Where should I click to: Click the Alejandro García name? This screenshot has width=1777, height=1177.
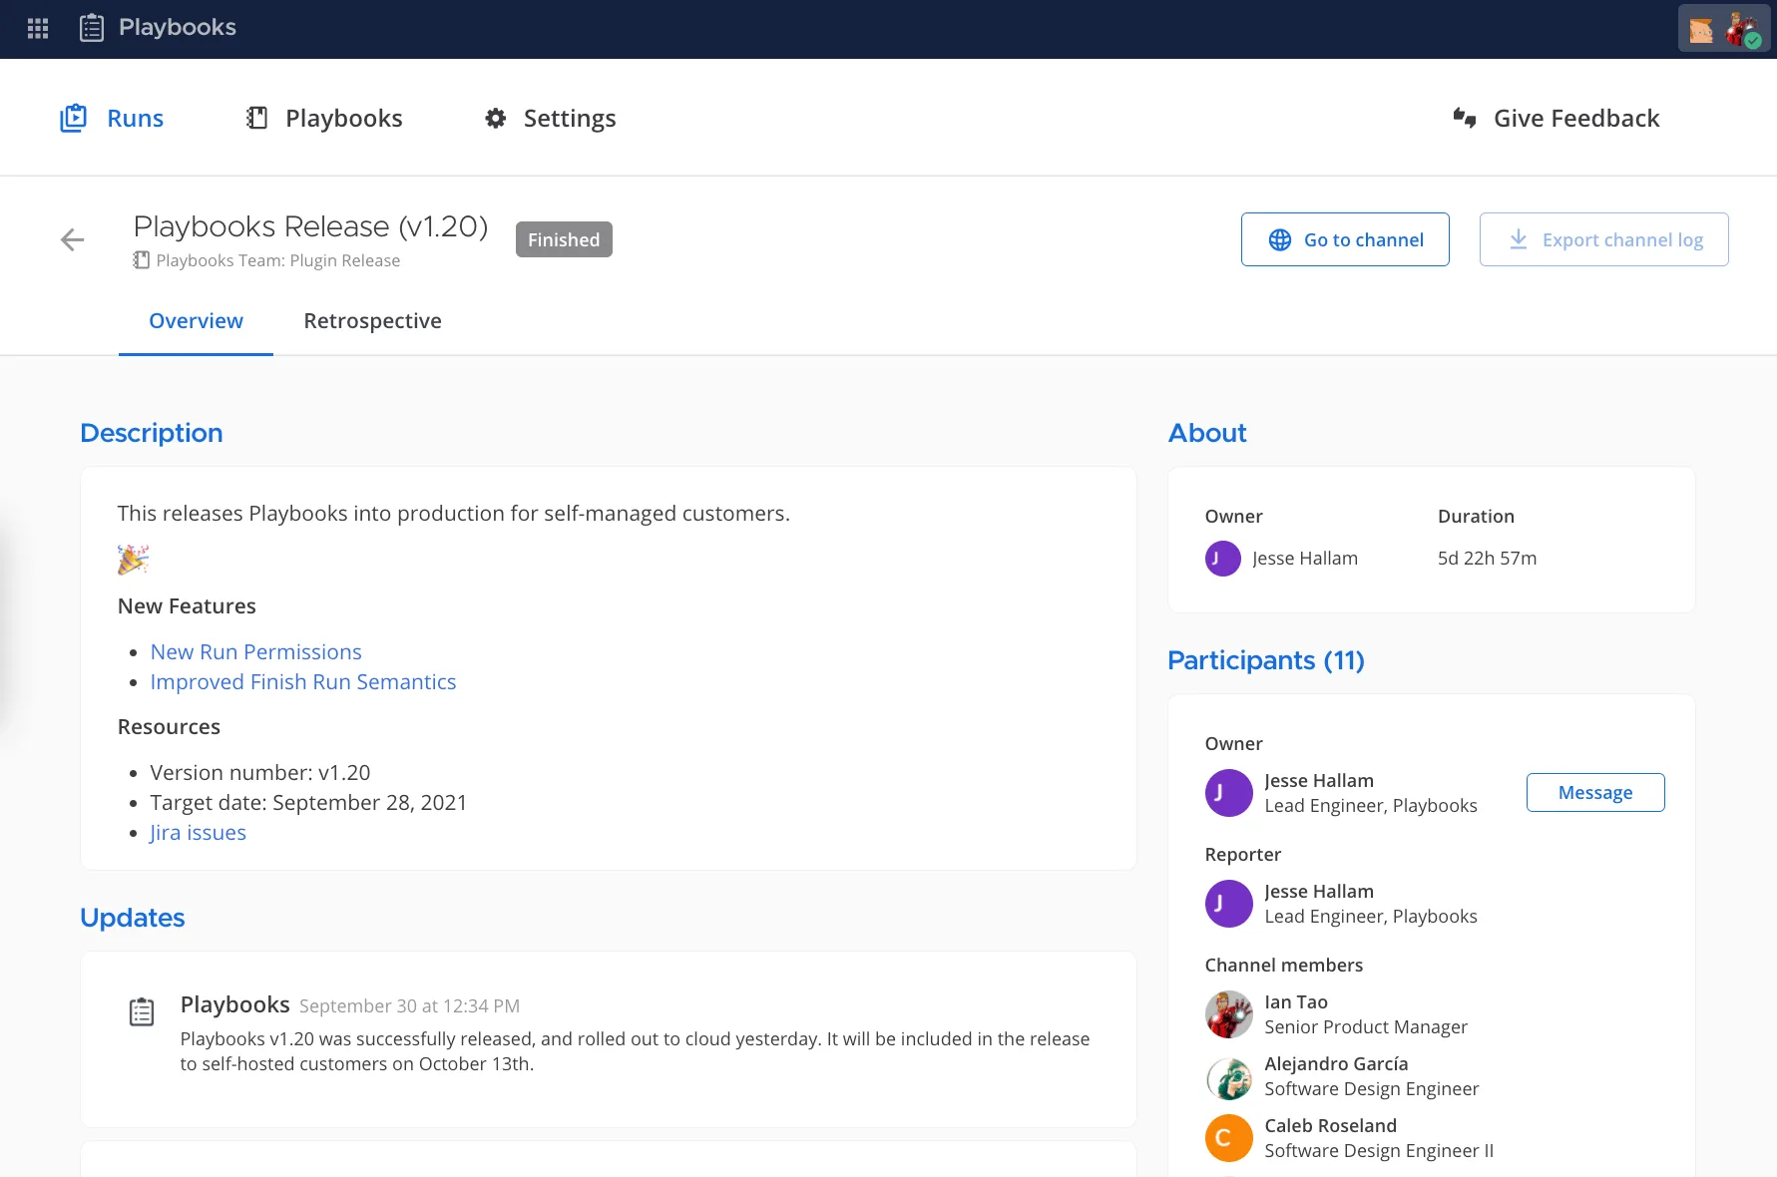[x=1336, y=1064]
